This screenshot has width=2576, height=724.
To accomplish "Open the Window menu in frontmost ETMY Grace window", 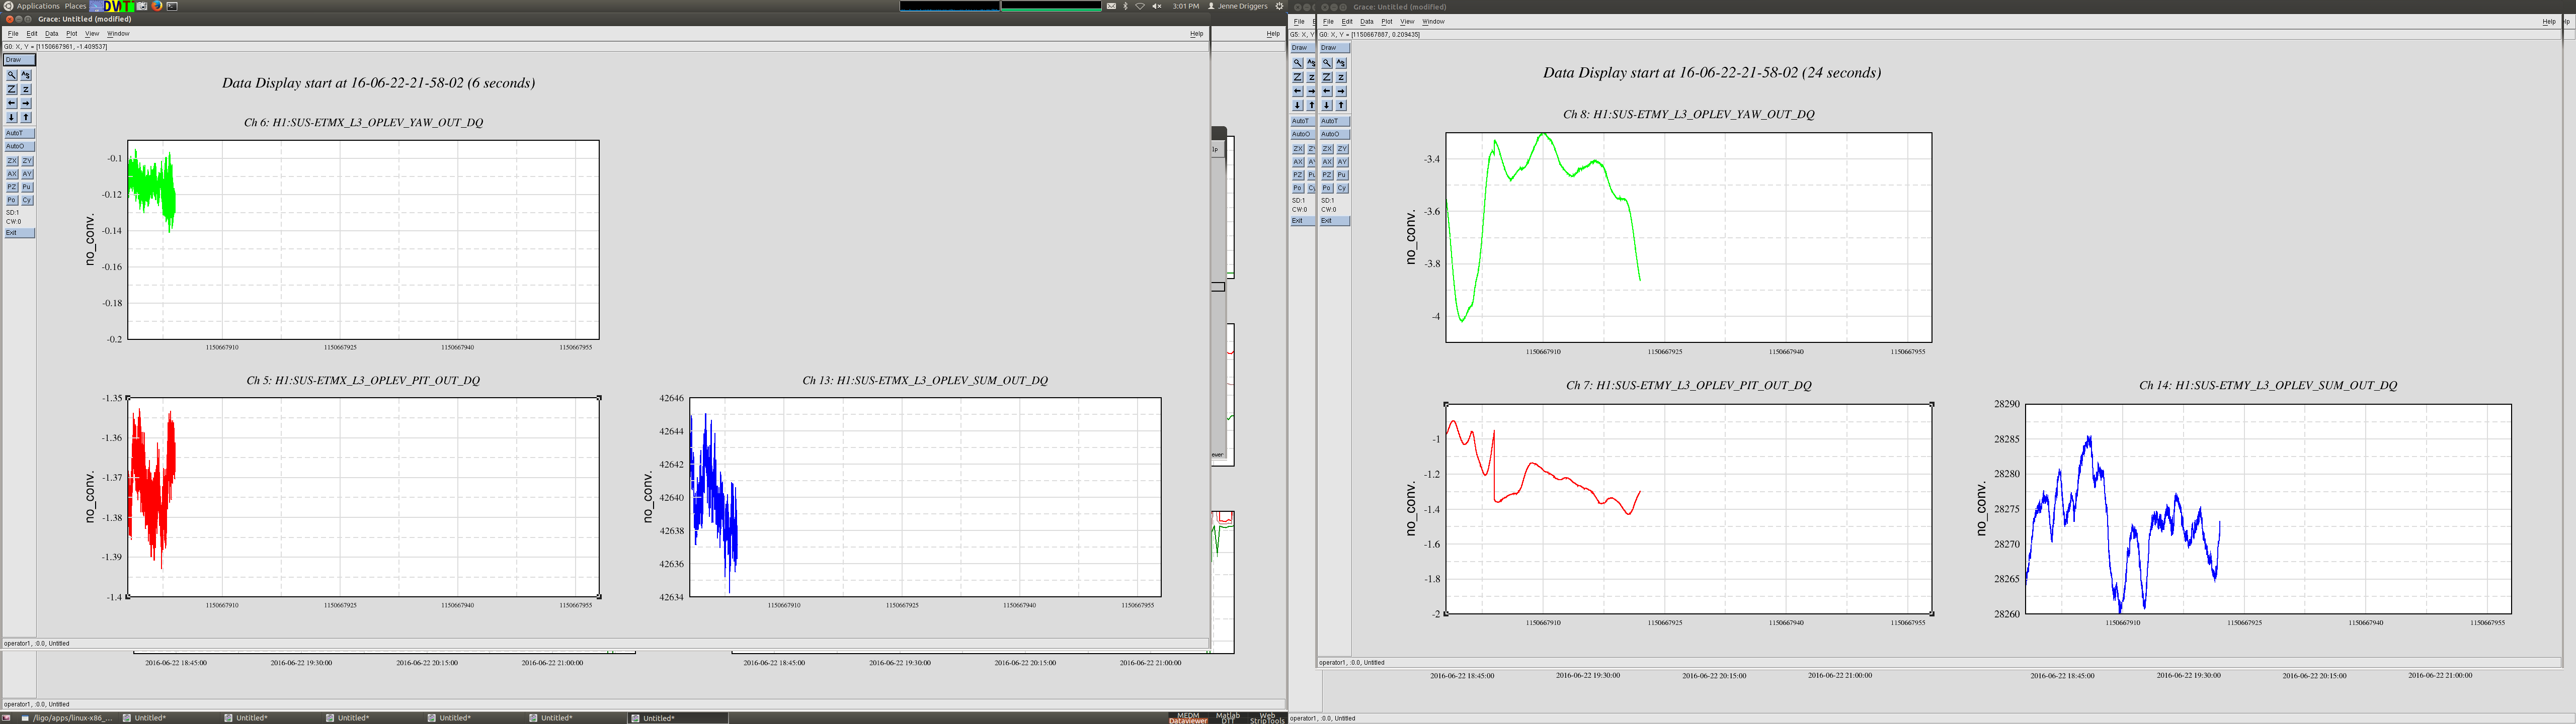I will 1433,22.
